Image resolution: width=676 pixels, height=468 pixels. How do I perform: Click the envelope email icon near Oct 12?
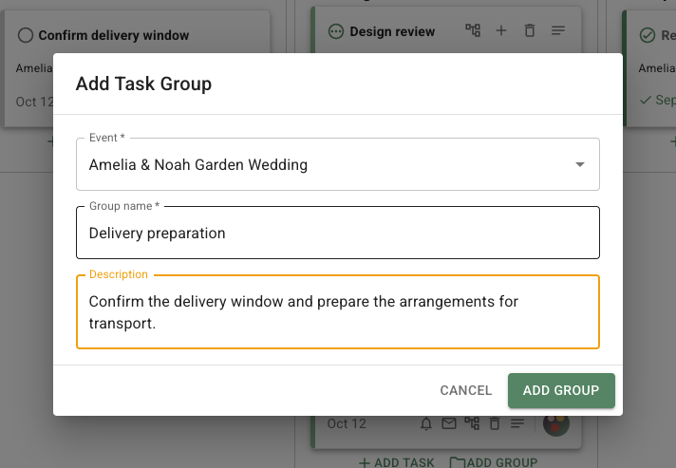coord(449,423)
